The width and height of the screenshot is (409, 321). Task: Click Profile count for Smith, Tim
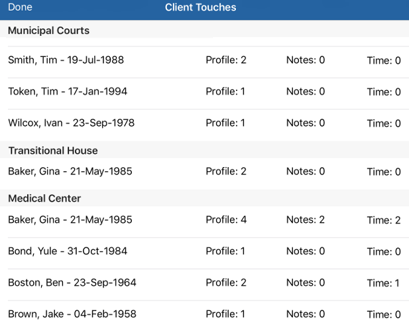[x=226, y=60]
